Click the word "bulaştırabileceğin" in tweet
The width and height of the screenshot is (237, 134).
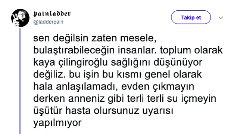tap(74, 50)
